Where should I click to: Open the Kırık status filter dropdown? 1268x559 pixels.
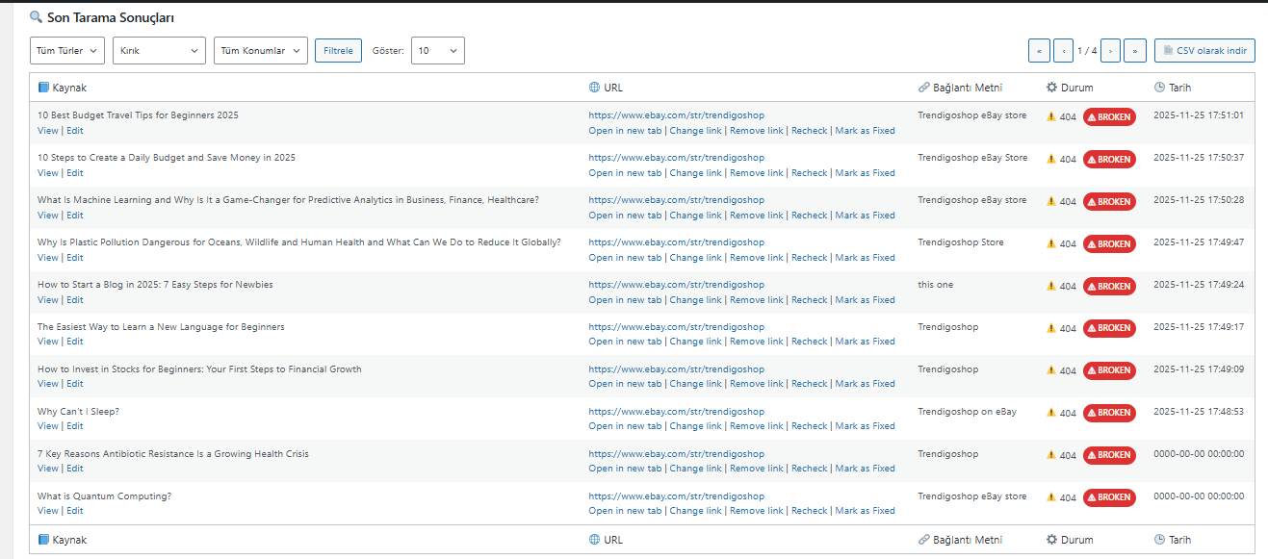coord(159,51)
